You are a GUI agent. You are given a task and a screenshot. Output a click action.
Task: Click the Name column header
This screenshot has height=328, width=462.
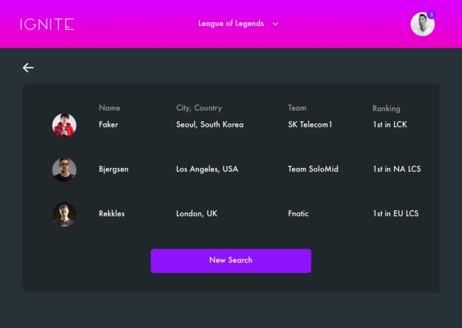click(109, 108)
